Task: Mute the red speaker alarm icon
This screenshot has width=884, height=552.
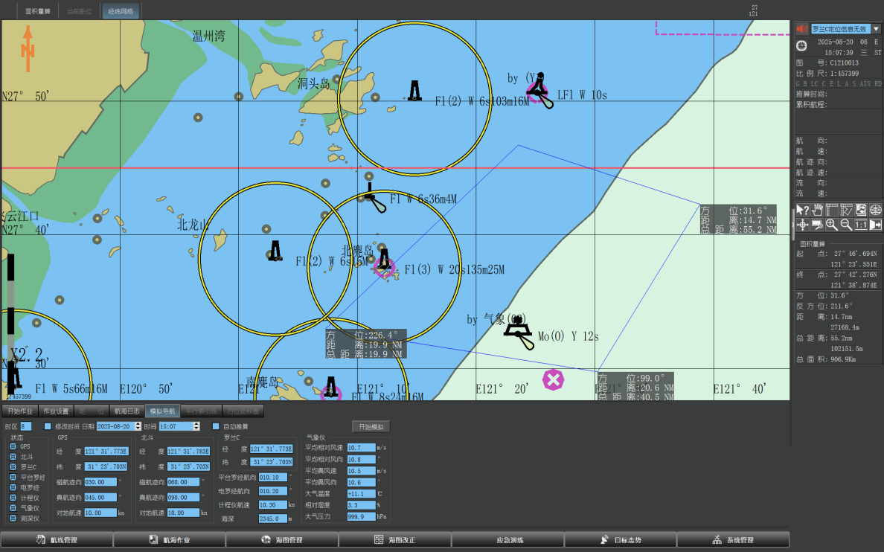Action: pyautogui.click(x=801, y=29)
